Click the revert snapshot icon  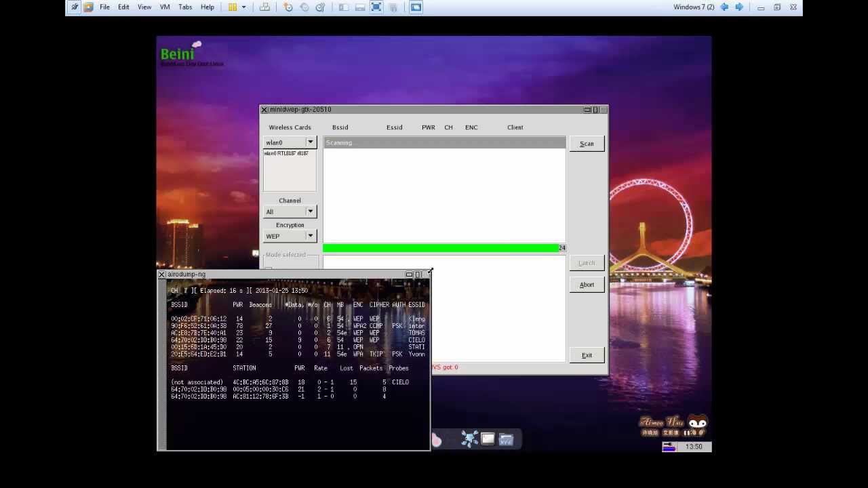coord(304,7)
